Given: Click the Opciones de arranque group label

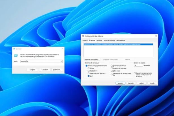Looking at the screenshot, I should 92,63.
